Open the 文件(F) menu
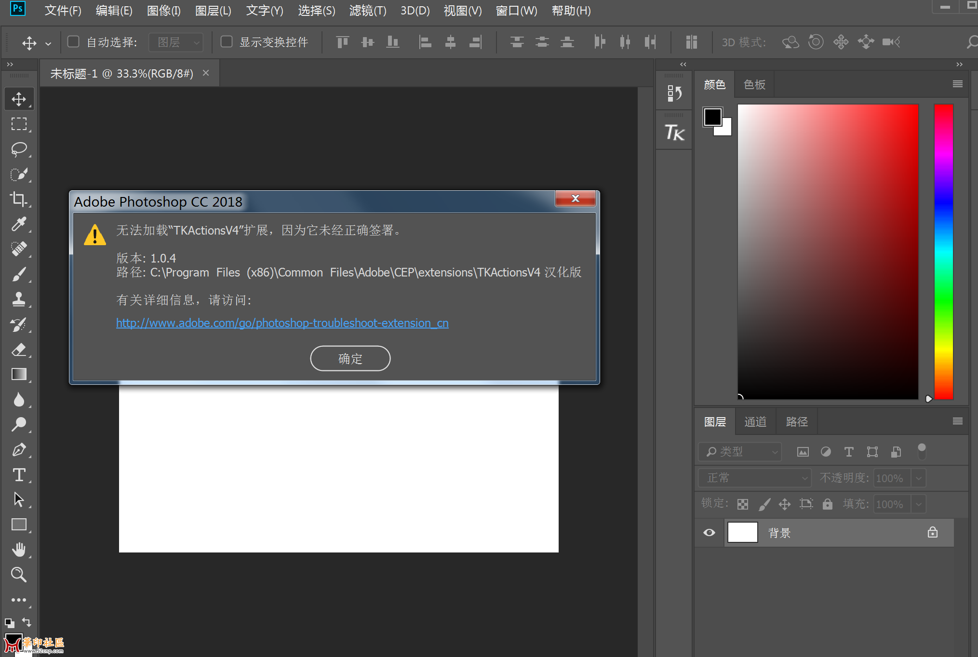The width and height of the screenshot is (978, 657). click(x=63, y=11)
